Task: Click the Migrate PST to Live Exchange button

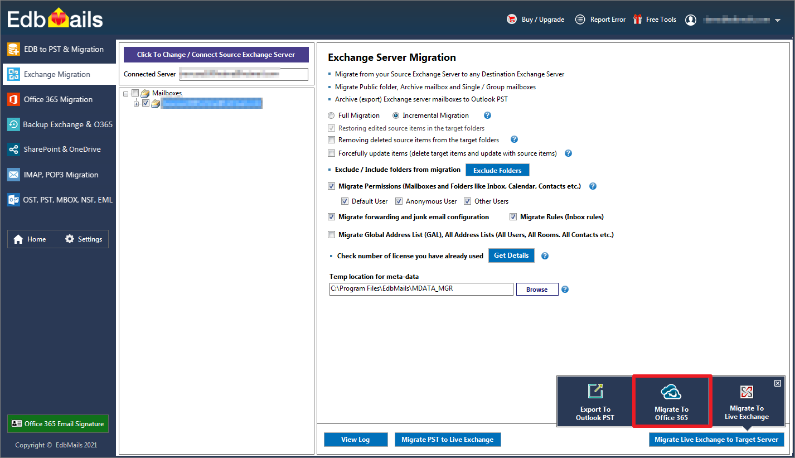Action: click(x=448, y=440)
